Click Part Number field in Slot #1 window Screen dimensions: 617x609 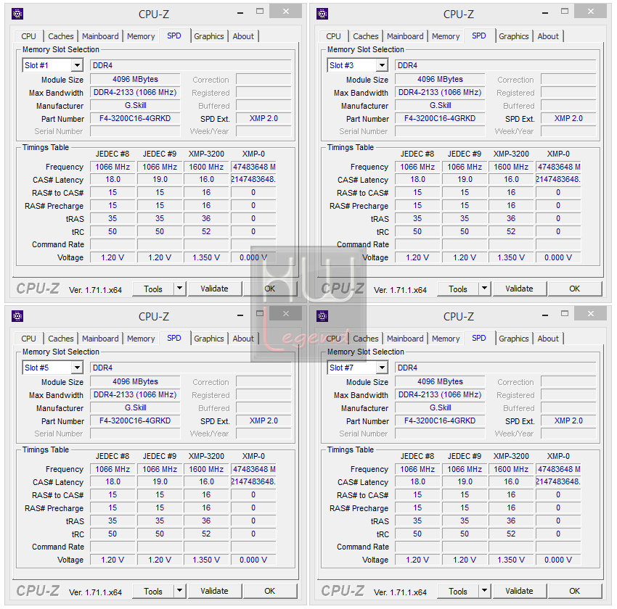[135, 119]
